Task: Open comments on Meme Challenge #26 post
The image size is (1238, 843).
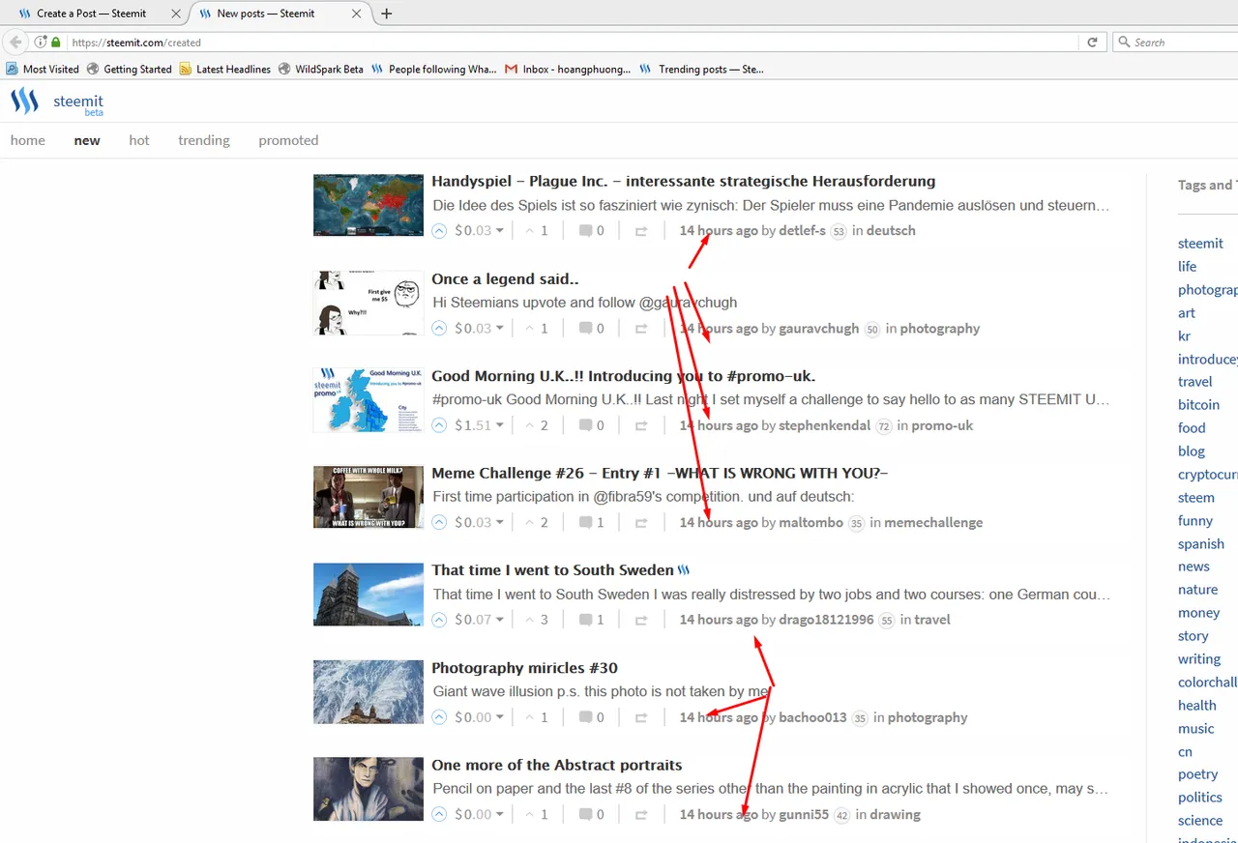Action: point(591,523)
